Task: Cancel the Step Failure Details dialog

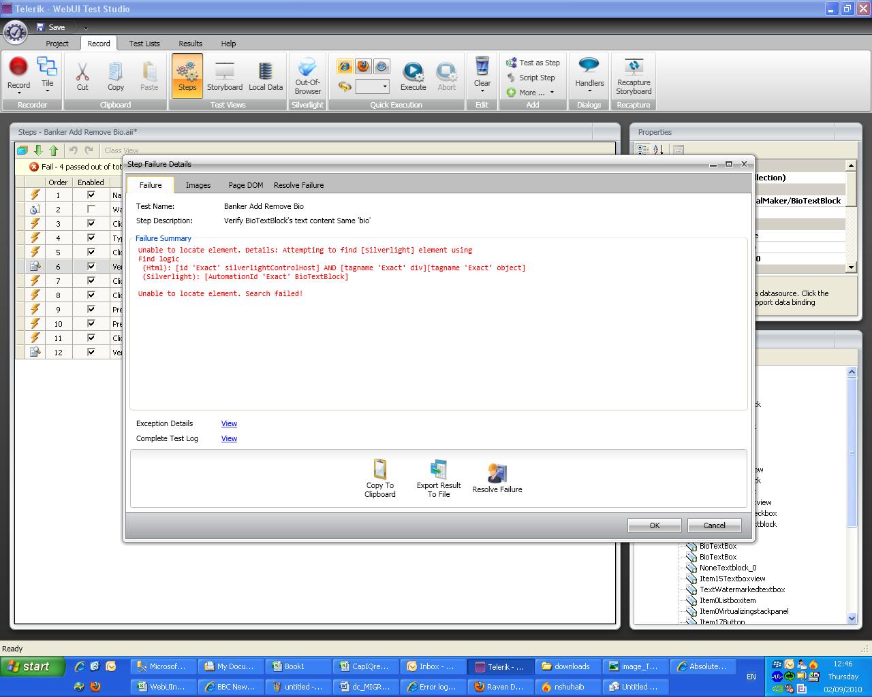Action: point(715,525)
